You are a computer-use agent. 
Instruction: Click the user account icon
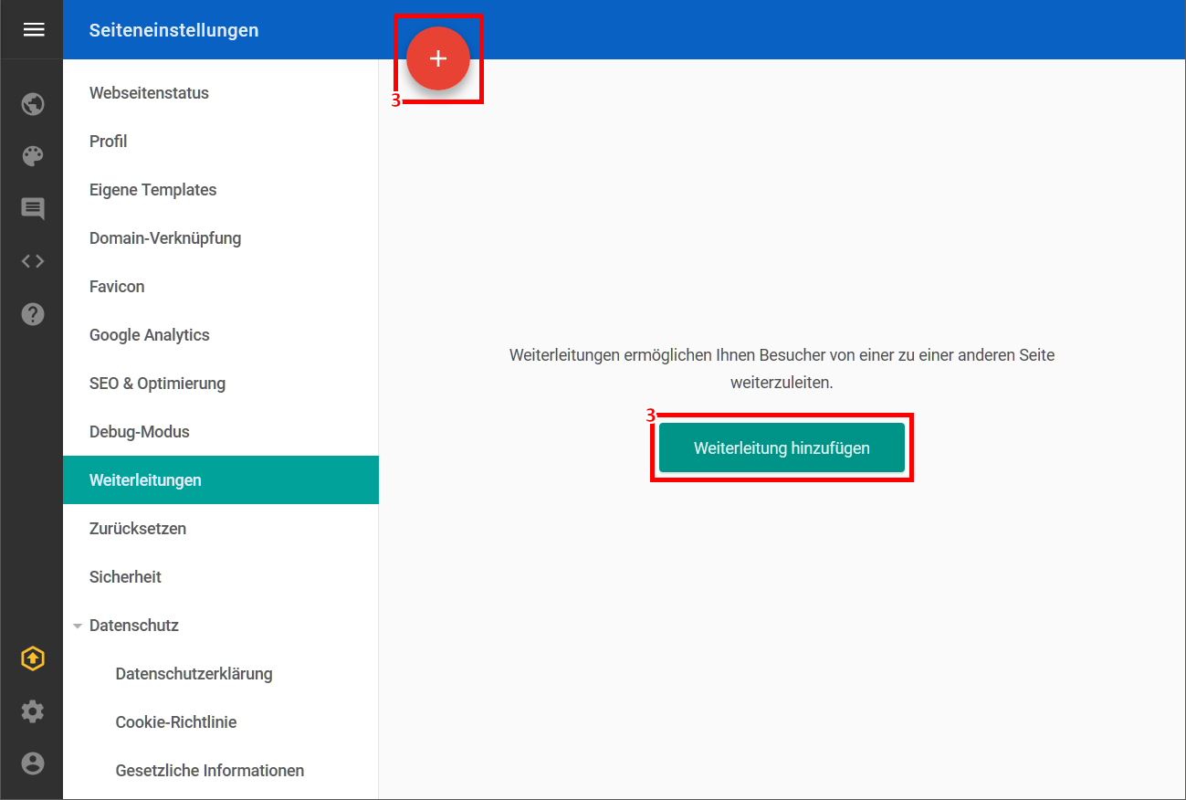[33, 763]
